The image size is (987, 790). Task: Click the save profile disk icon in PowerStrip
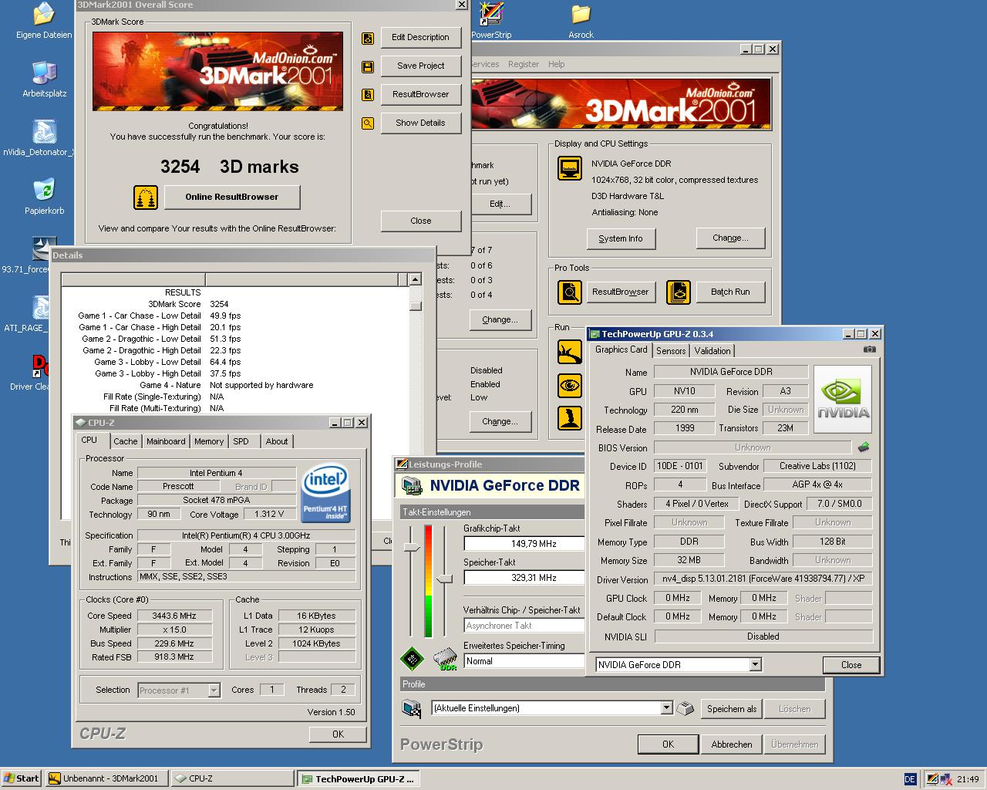(x=686, y=708)
